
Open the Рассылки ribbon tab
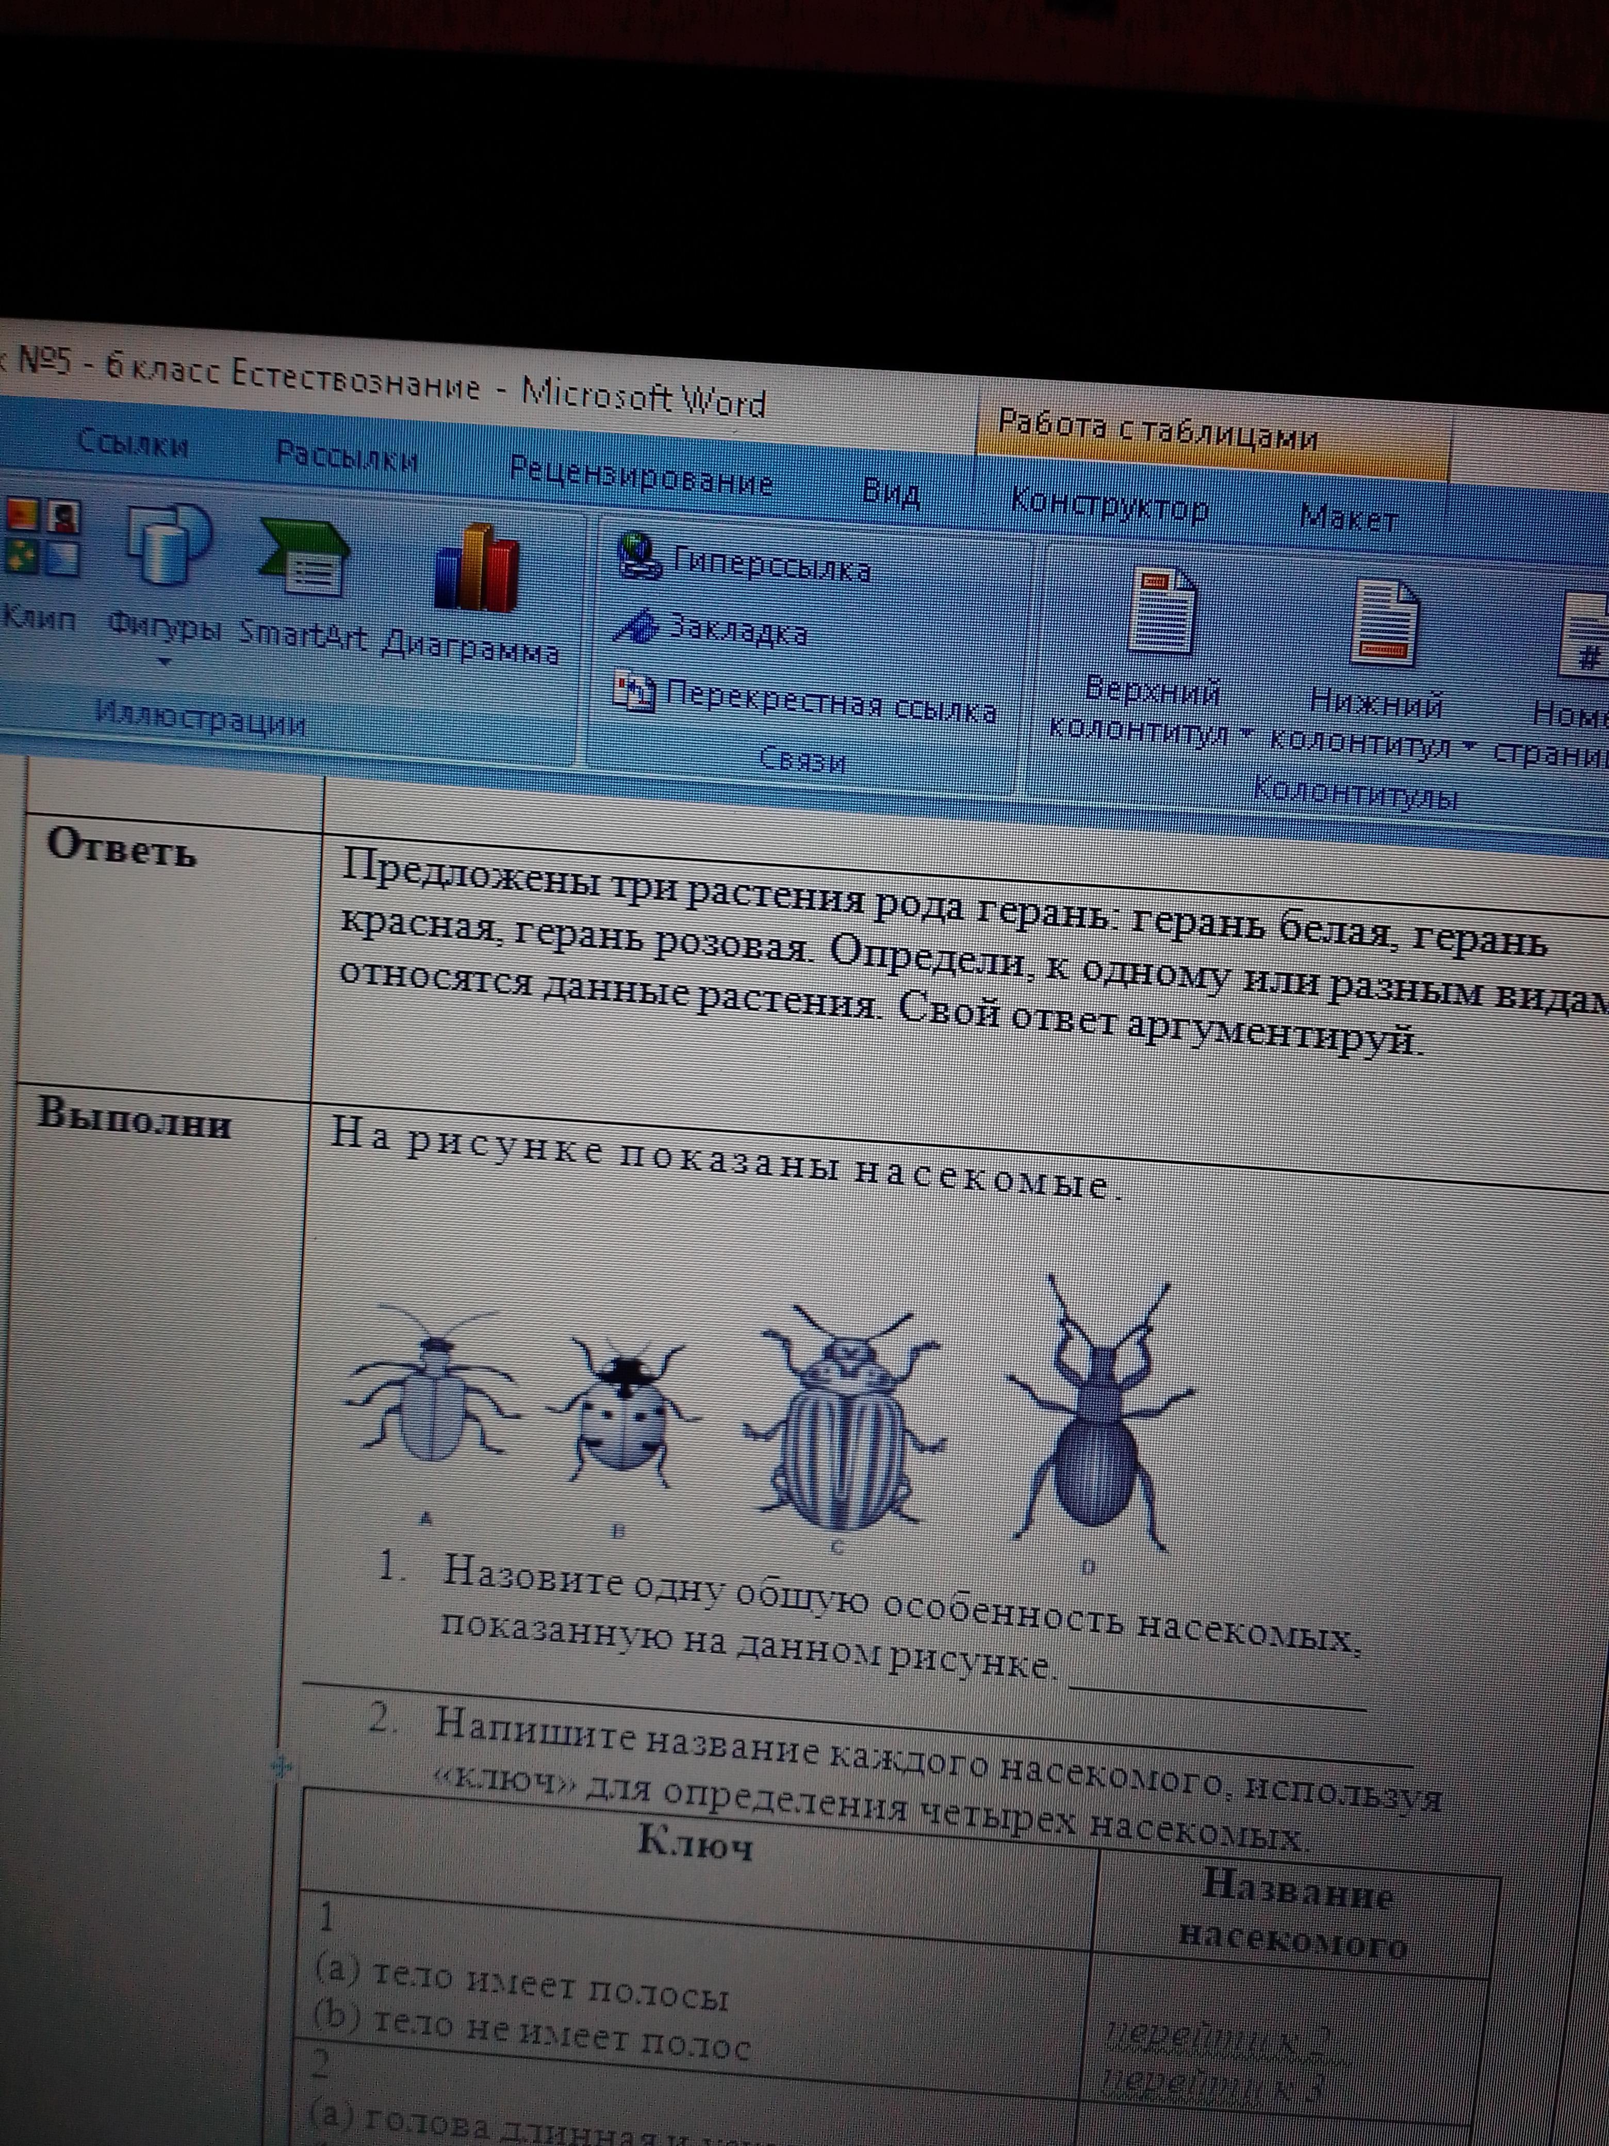[346, 457]
